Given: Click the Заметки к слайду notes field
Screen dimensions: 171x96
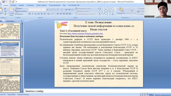Looking at the screenshot, I should tap(97, 91).
